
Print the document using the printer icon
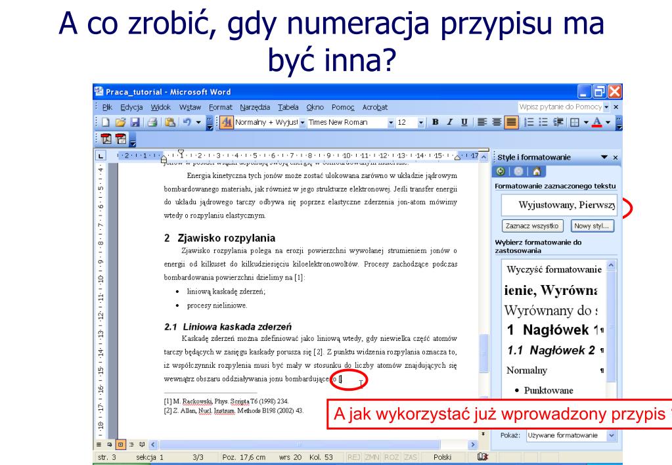click(x=152, y=123)
